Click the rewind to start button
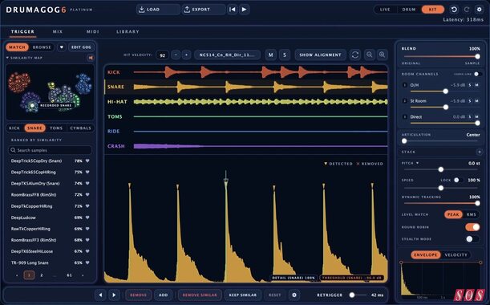This screenshot has height=305, width=490. click(x=233, y=10)
